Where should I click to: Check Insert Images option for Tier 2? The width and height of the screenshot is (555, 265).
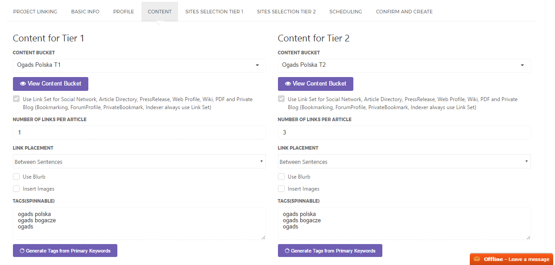[282, 189]
